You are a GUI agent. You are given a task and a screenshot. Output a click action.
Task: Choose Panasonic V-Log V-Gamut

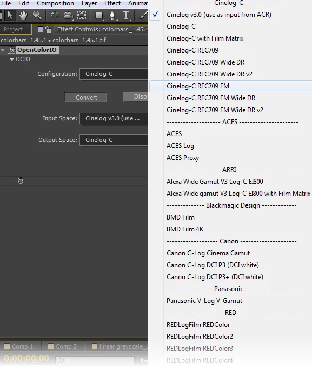pos(204,301)
